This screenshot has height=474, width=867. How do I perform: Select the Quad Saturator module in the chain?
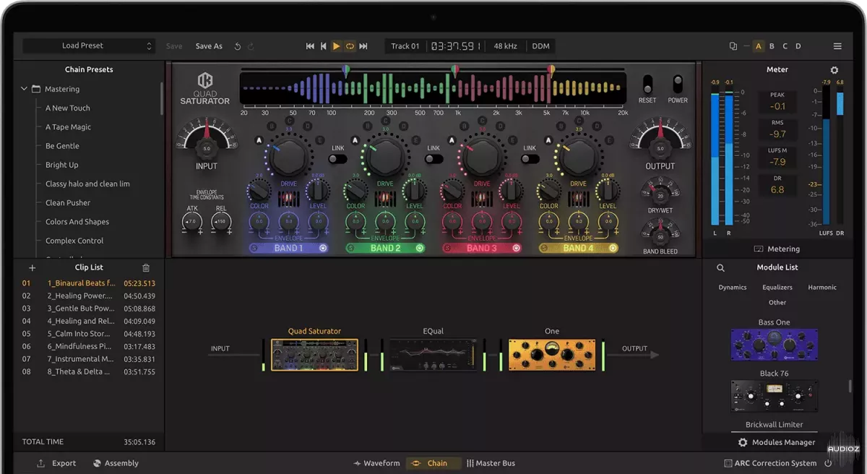[314, 354]
